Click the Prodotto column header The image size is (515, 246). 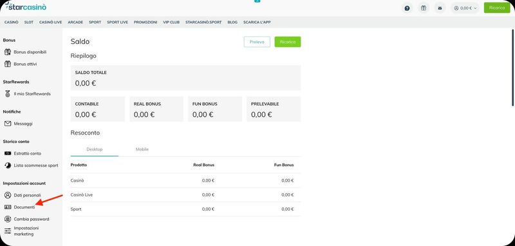[x=79, y=165]
